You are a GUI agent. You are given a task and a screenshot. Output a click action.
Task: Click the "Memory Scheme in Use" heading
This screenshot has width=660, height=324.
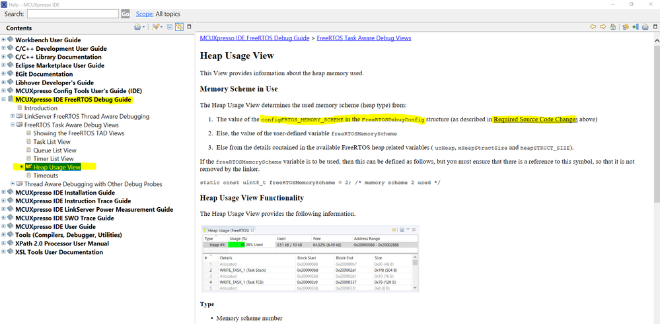(x=238, y=89)
